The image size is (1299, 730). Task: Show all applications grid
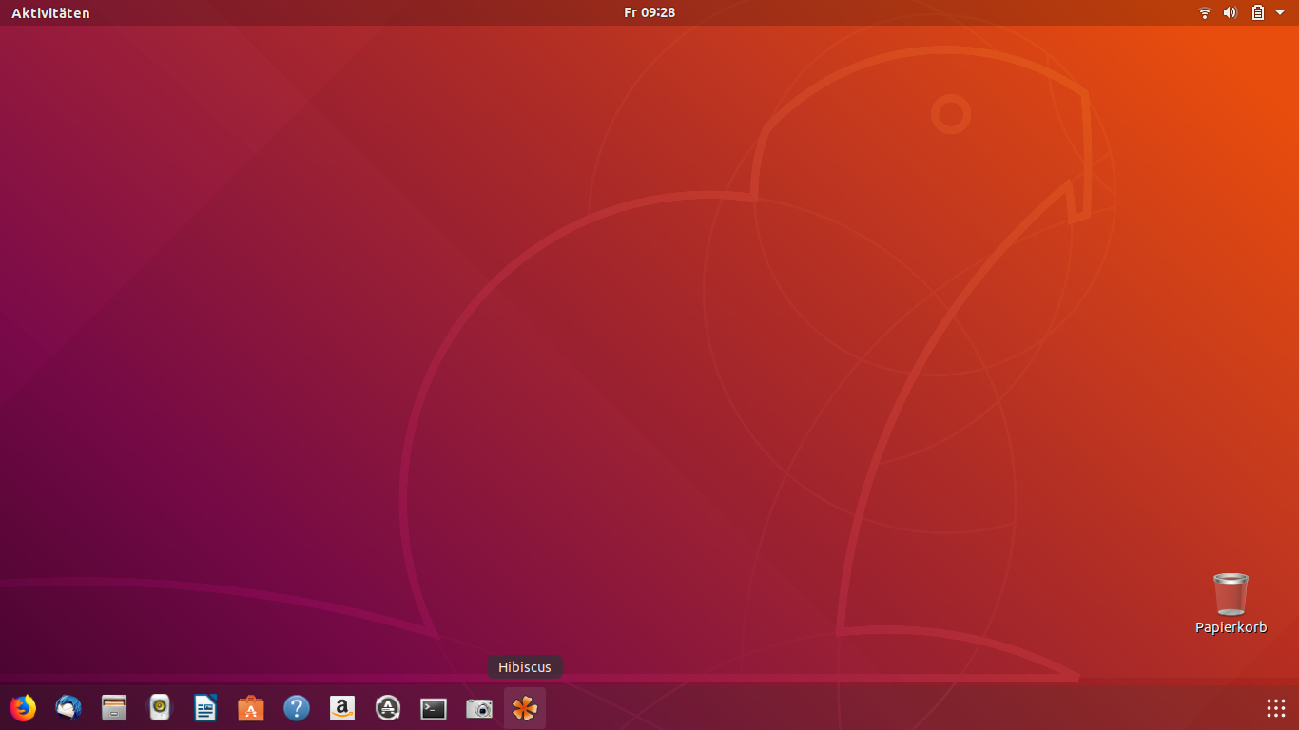tap(1276, 708)
